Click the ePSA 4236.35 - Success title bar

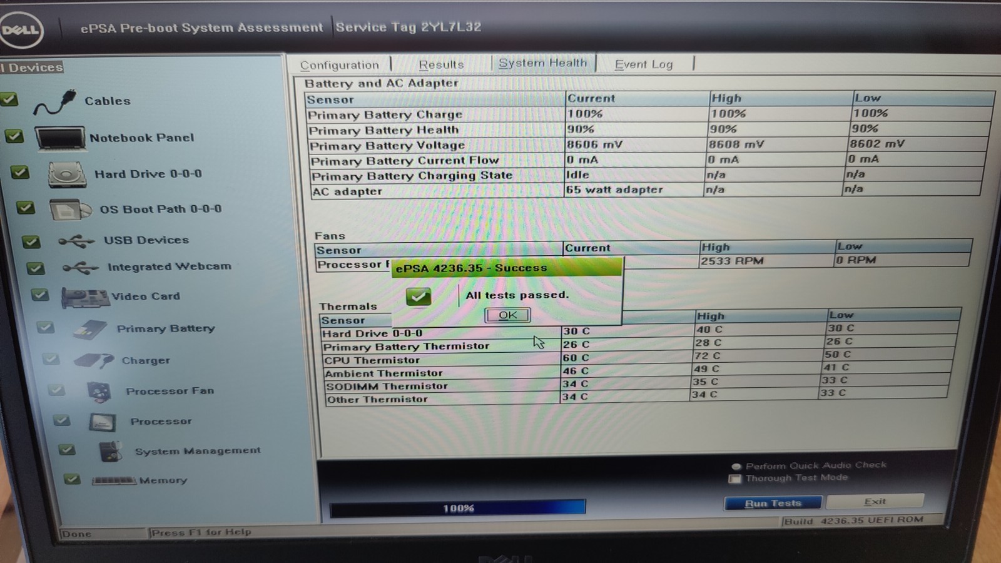[x=507, y=268]
